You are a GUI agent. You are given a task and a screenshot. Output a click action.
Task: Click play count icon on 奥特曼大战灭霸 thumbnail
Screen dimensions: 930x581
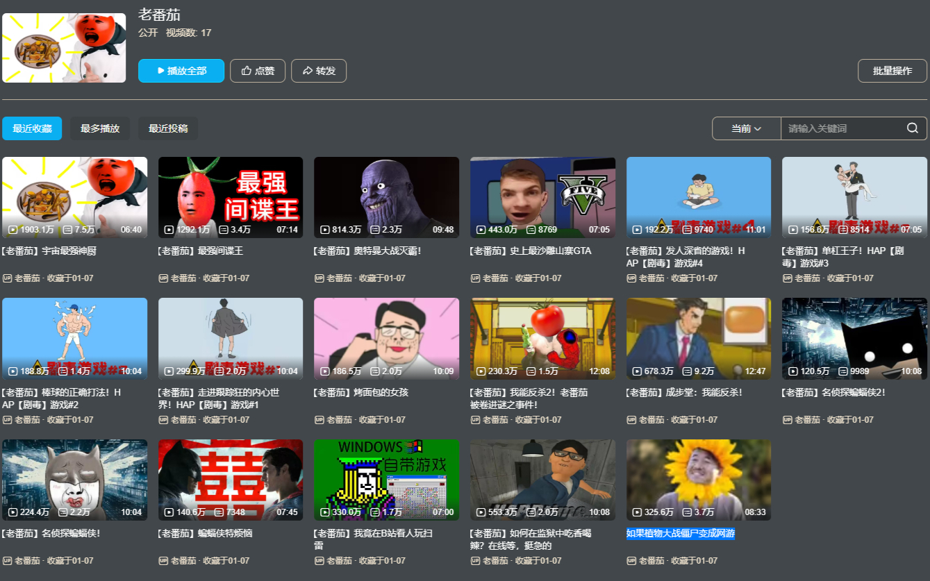point(325,230)
